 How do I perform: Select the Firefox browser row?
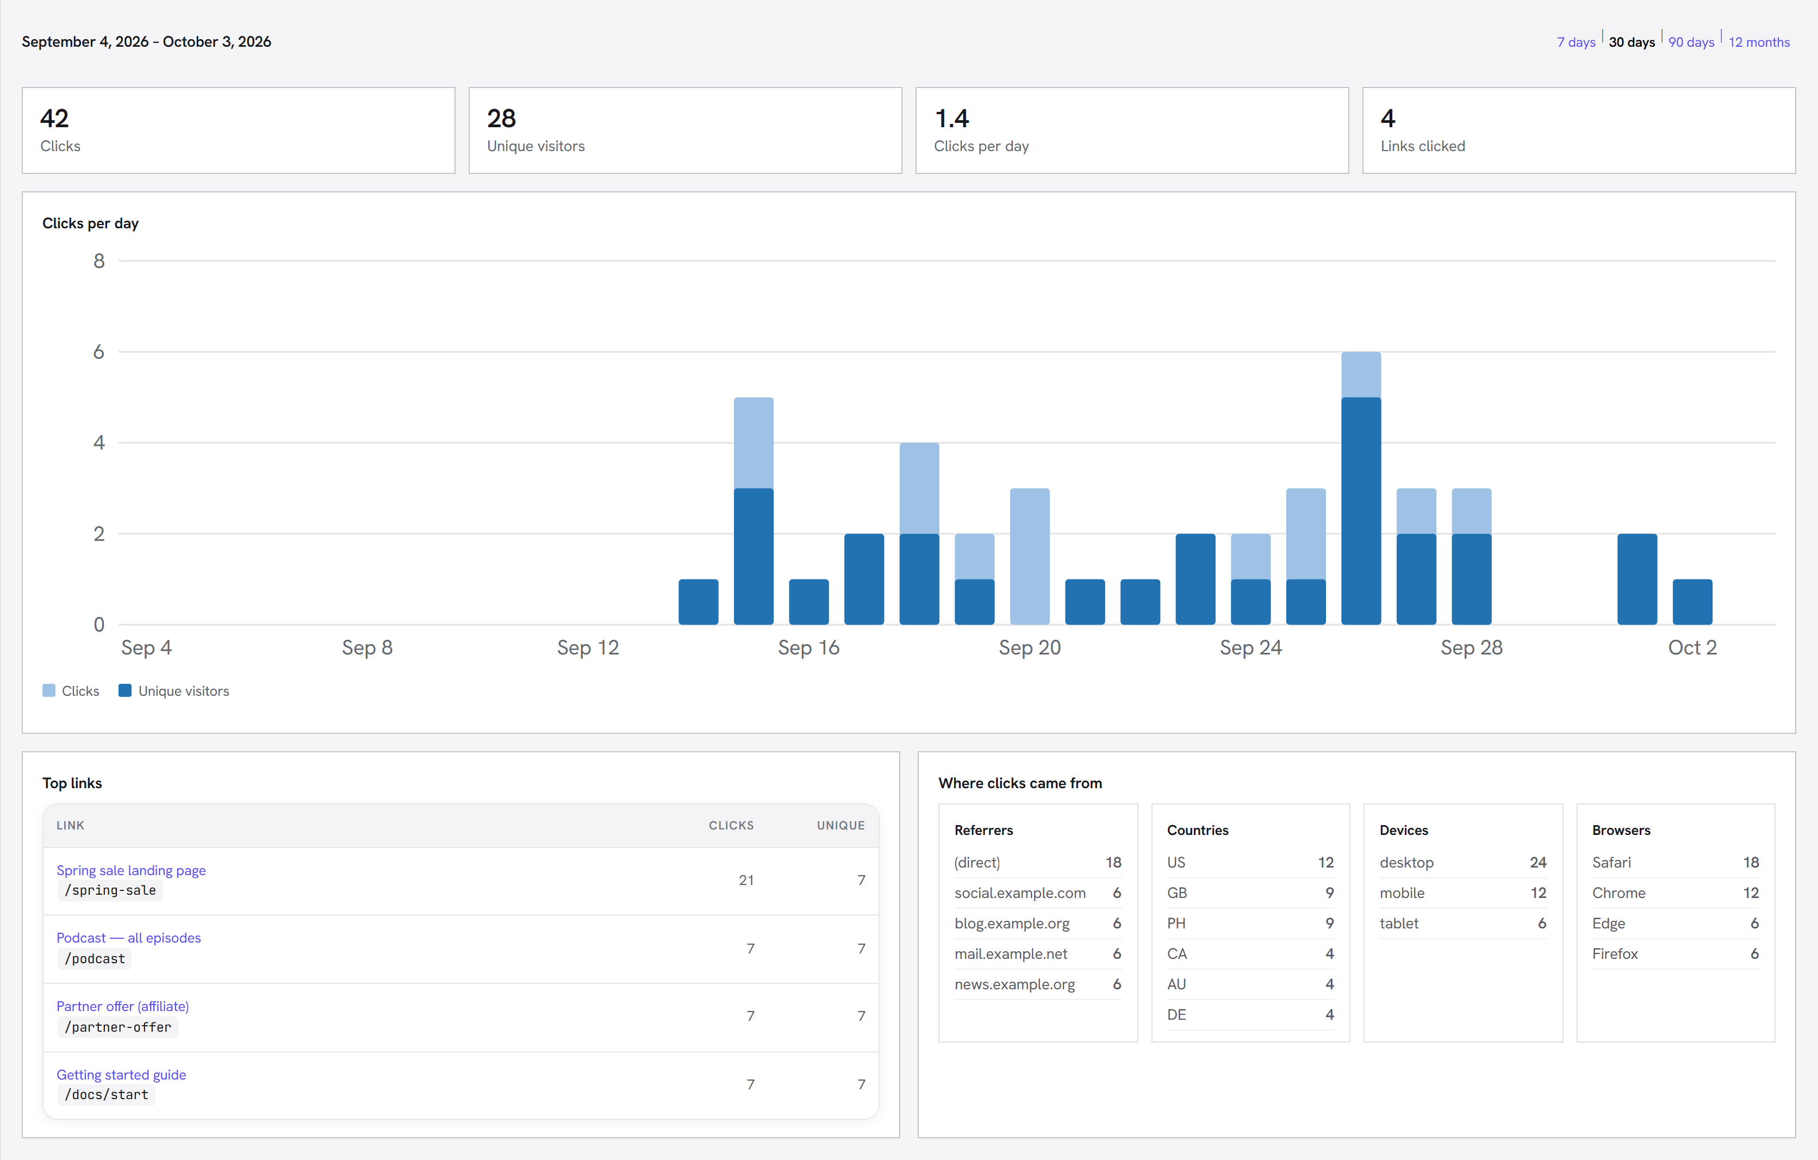click(x=1676, y=954)
